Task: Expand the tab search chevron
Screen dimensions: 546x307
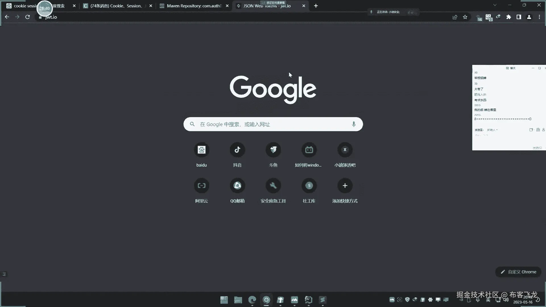Action: click(x=495, y=5)
